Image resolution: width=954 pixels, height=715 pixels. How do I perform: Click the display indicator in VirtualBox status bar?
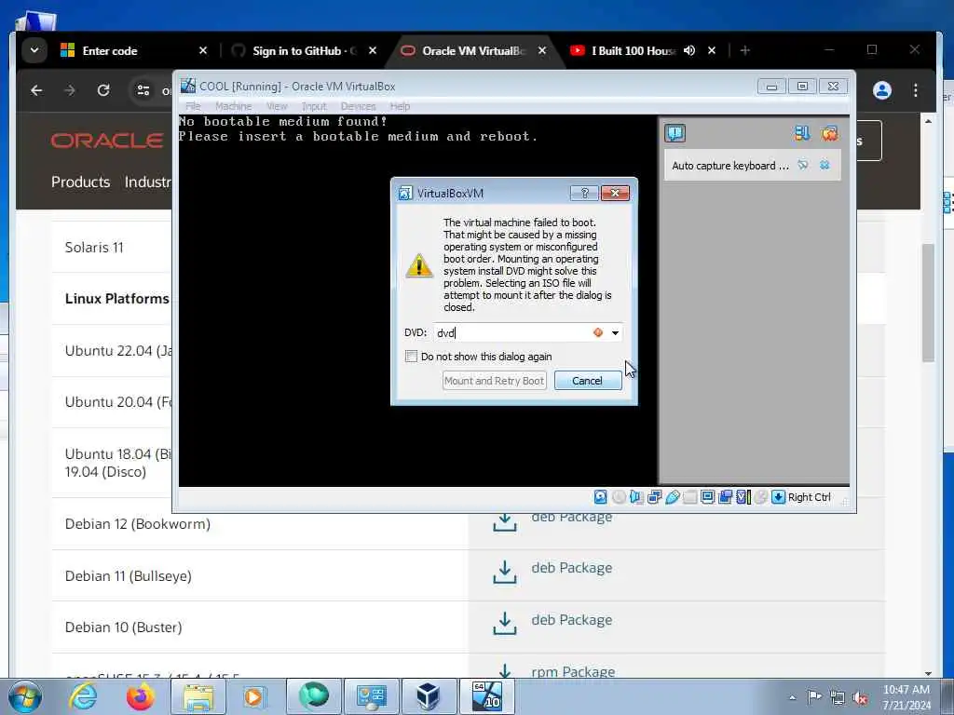[708, 497]
